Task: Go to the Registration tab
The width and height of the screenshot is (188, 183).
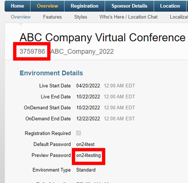Action: 84,6
